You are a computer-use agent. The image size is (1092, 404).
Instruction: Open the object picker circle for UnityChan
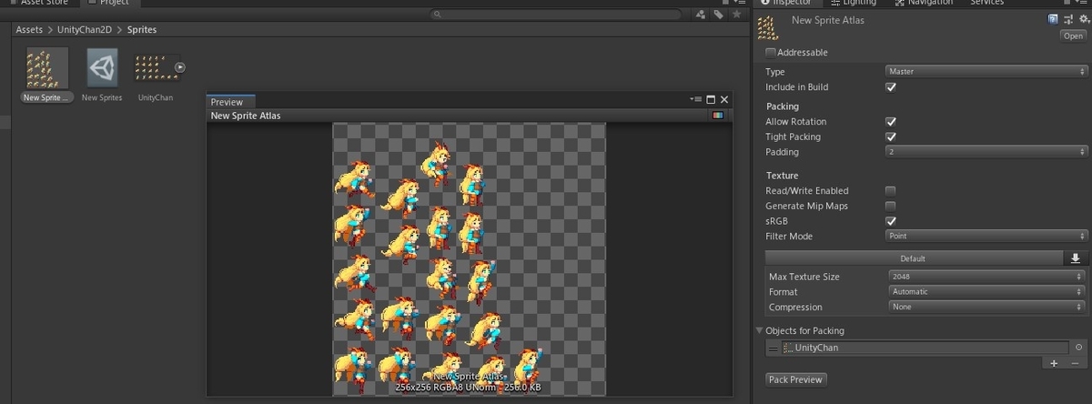pos(1078,348)
